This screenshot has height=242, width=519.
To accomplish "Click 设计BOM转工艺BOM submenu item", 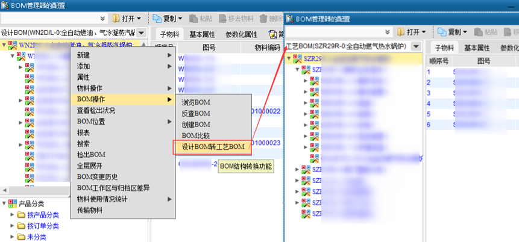I will 213,147.
